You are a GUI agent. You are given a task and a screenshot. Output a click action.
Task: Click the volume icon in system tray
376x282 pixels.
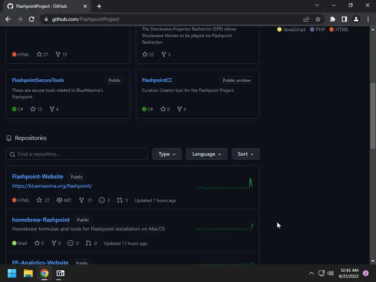pyautogui.click(x=330, y=273)
